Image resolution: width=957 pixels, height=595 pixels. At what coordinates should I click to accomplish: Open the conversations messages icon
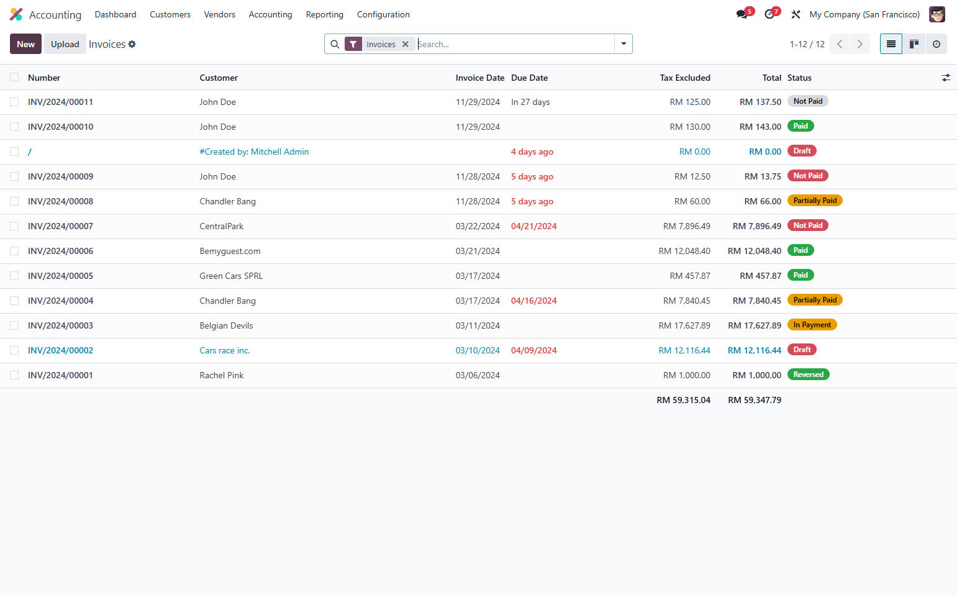tap(742, 14)
